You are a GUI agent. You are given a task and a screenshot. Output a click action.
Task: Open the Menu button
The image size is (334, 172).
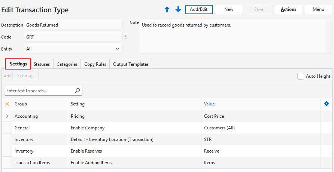tap(318, 9)
